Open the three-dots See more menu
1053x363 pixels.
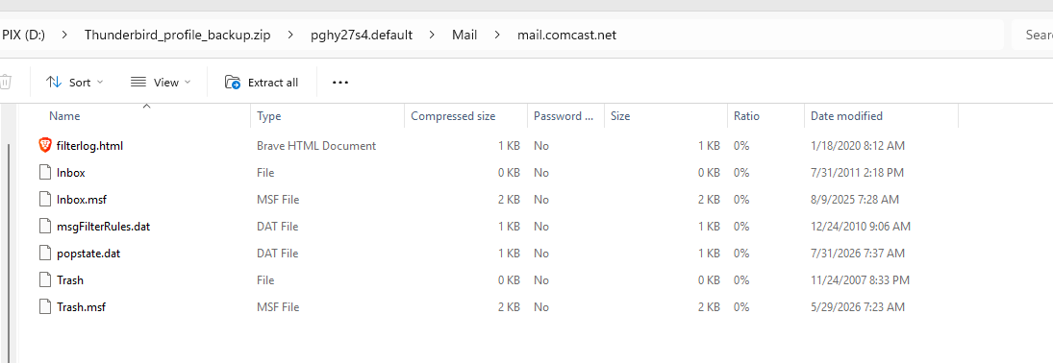tap(340, 83)
